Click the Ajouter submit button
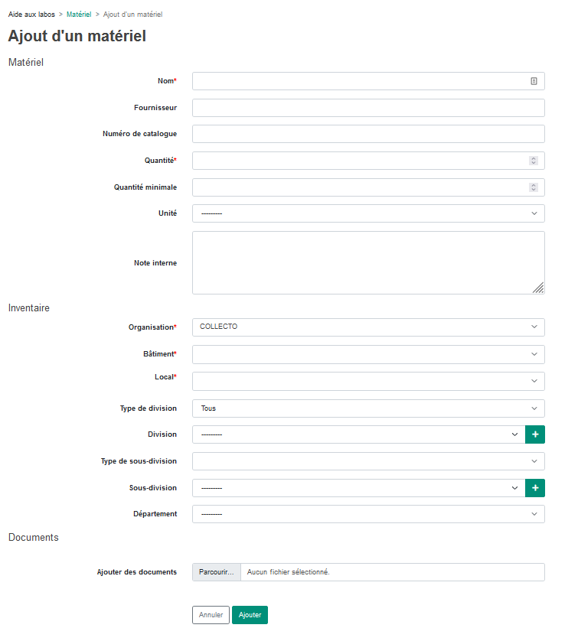Screen dimensions: 578x641 [x=250, y=615]
